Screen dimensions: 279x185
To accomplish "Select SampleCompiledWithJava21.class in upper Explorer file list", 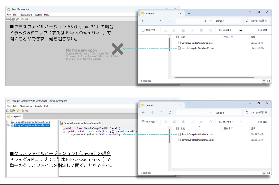I will 198,48.
